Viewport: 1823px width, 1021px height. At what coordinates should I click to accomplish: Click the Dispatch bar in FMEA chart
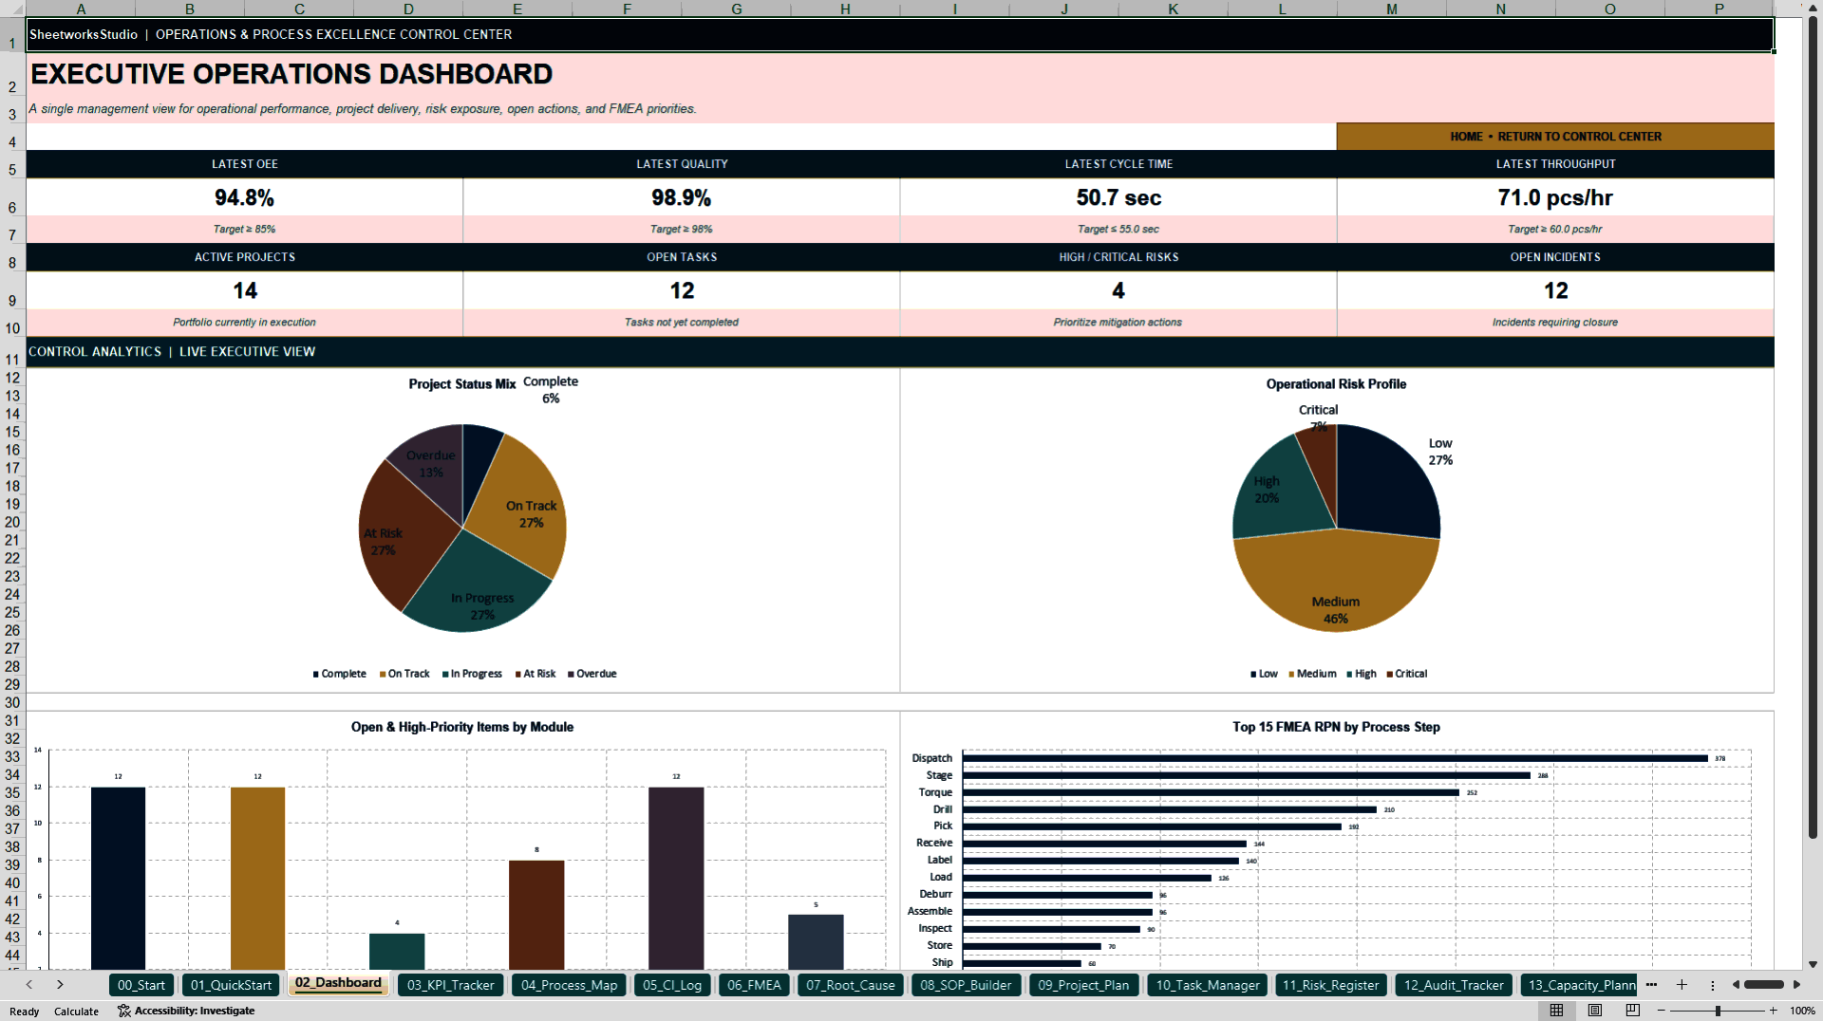[1335, 758]
